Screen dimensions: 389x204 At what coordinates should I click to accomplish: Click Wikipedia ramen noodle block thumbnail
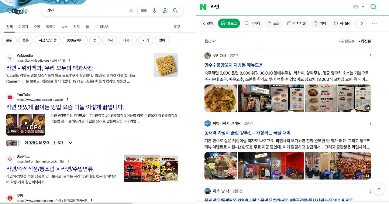coord(166,65)
